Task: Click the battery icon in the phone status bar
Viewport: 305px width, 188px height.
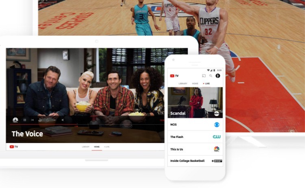Action: (214, 70)
